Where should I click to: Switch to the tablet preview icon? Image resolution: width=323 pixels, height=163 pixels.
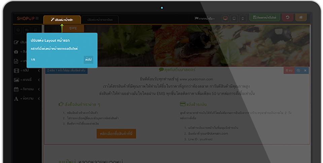tap(234, 18)
